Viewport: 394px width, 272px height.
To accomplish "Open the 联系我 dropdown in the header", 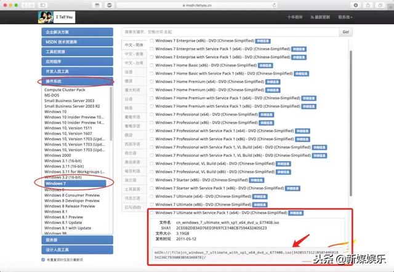I will (x=345, y=17).
